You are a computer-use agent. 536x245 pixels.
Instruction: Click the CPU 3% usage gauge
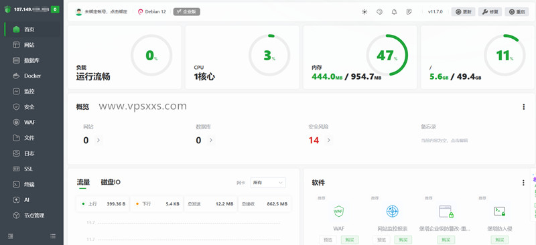coord(269,55)
